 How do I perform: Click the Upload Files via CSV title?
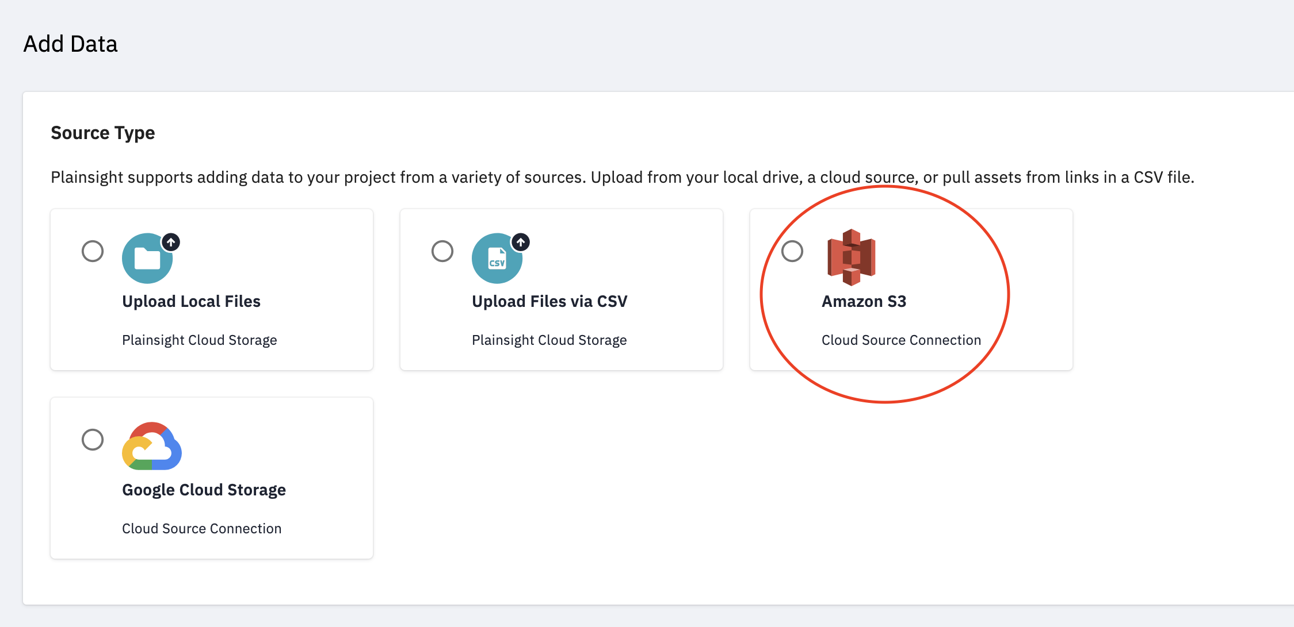549,301
